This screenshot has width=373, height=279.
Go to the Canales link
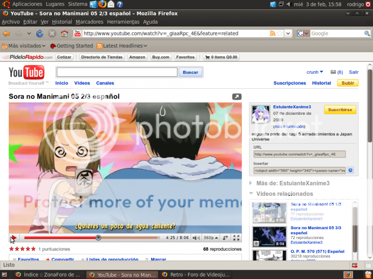[x=105, y=83]
